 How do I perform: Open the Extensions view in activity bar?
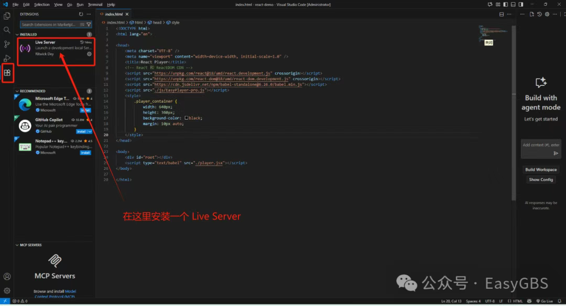(x=7, y=72)
